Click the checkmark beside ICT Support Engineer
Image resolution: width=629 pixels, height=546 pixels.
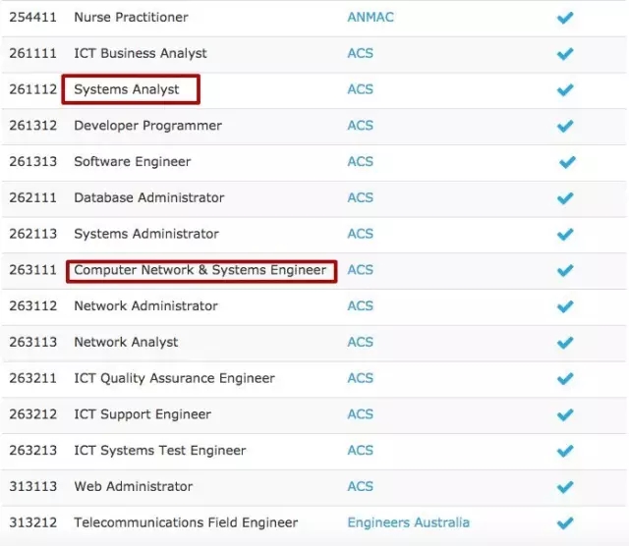coord(565,414)
